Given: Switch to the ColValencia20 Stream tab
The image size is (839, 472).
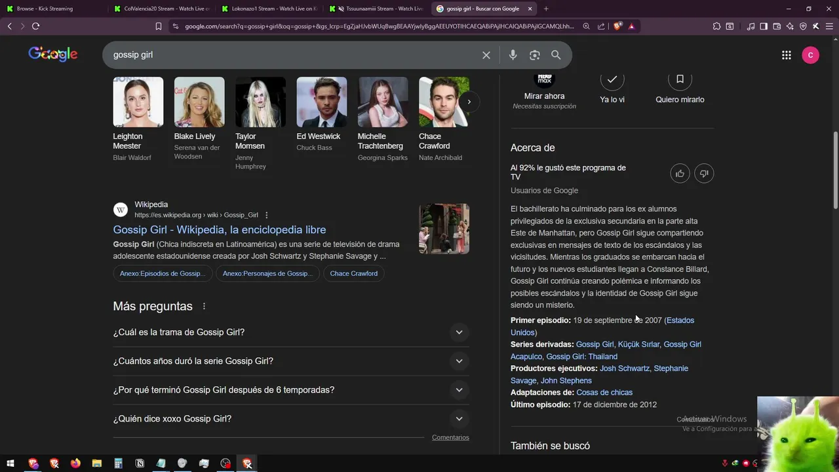Looking at the screenshot, I should click(161, 9).
